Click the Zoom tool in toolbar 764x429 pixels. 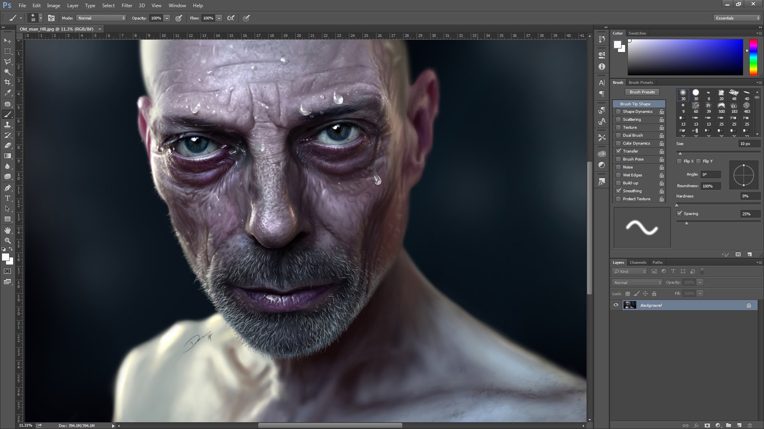(7, 241)
